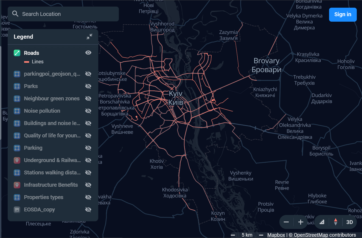Select Neighbour green zones layer name
This screenshot has width=362, height=238.
(x=52, y=98)
